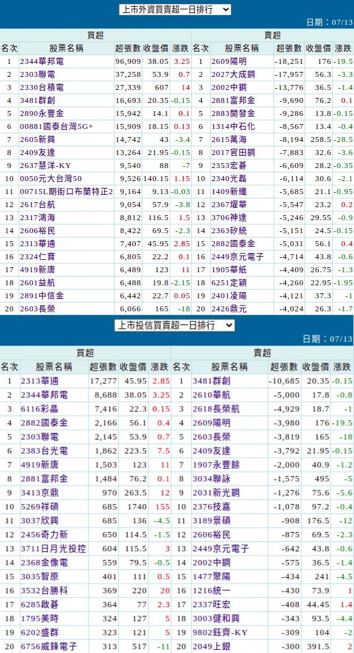Screen dimensions: 354x653
Task: Click the 1409新纖 stock link
Action: (x=230, y=192)
